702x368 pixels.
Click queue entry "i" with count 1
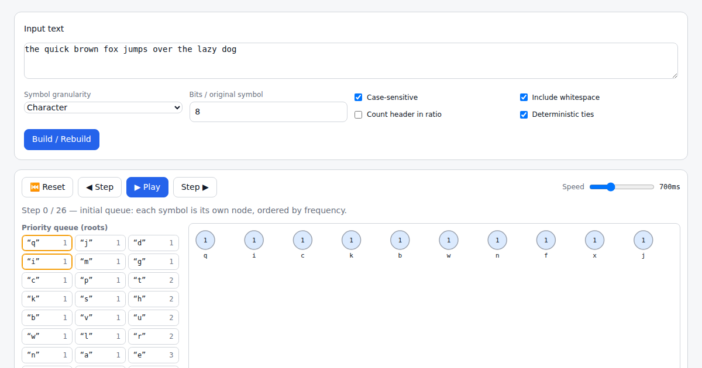[47, 262]
